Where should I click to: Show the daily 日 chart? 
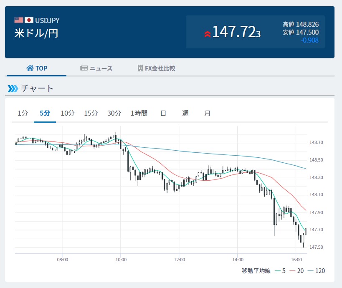coord(163,113)
